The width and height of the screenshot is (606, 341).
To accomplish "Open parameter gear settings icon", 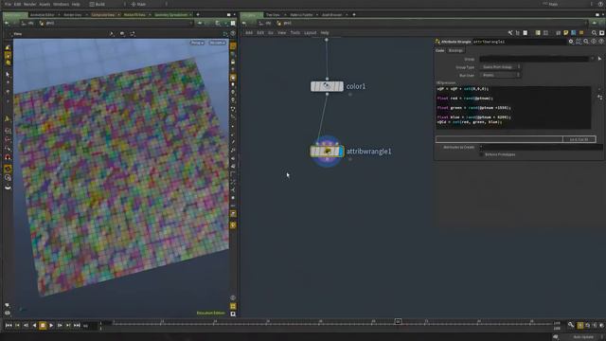I will [x=571, y=42].
